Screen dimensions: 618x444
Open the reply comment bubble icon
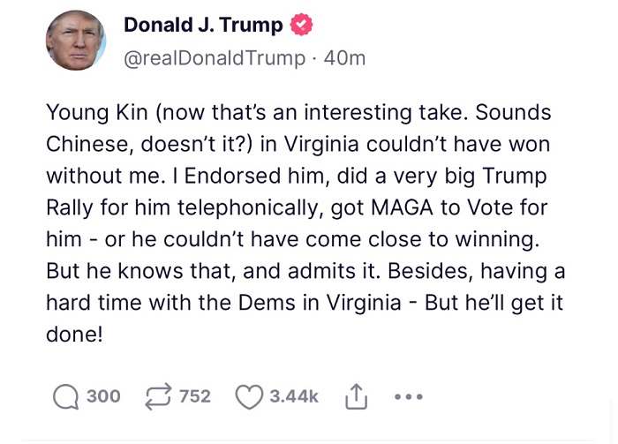coord(65,397)
